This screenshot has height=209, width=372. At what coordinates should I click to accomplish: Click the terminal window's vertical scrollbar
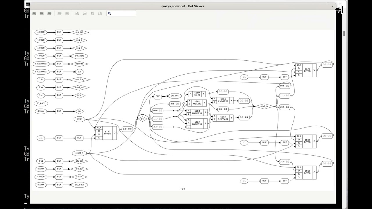[x=344, y=34]
